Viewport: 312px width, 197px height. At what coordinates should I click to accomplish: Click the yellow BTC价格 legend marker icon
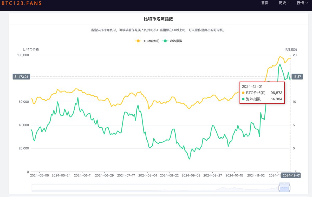138,41
